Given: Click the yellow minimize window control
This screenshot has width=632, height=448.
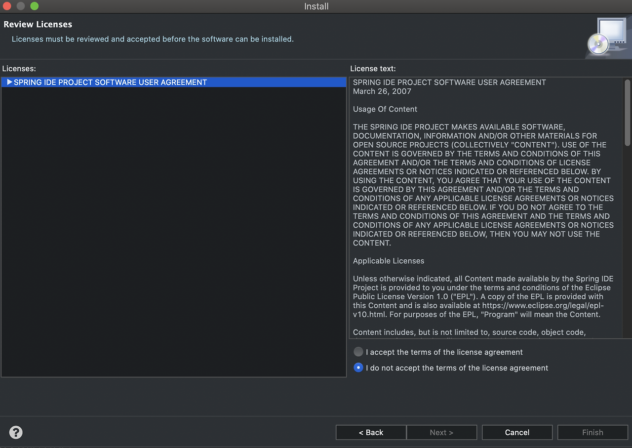Looking at the screenshot, I should coord(20,6).
